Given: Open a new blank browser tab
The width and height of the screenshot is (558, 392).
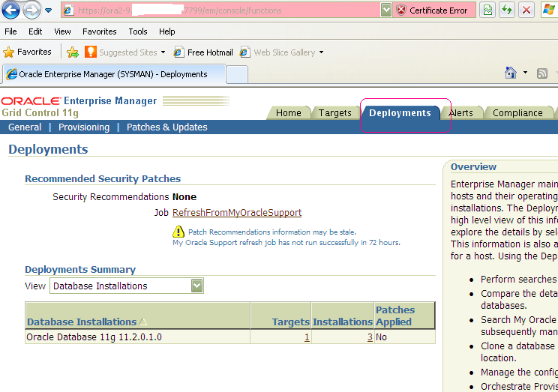Looking at the screenshot, I should (x=237, y=75).
